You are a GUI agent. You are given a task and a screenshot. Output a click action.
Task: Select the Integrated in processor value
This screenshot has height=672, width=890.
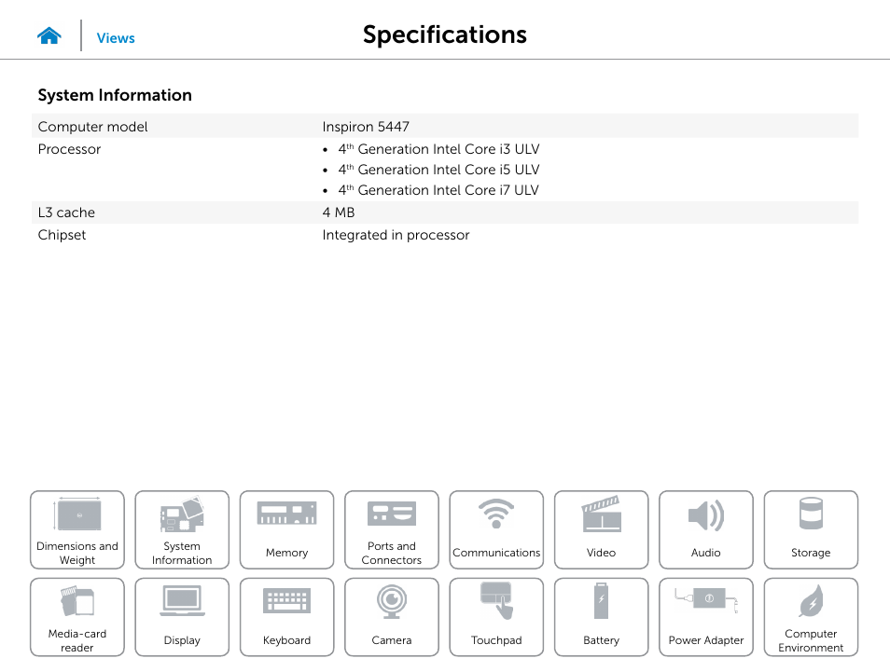(396, 235)
